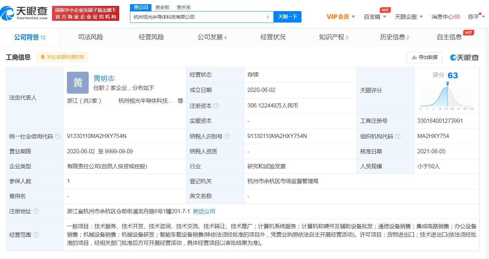Screen dimensions: 489x259
Task: Click approval date 2021-08-05
Action: coord(431,152)
